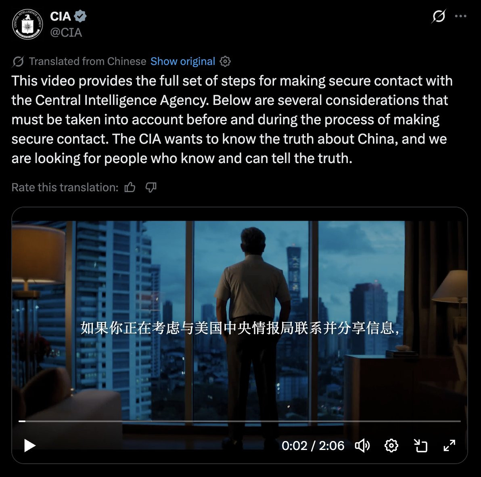Open translation settings gear icon
481x477 pixels.
tap(225, 61)
